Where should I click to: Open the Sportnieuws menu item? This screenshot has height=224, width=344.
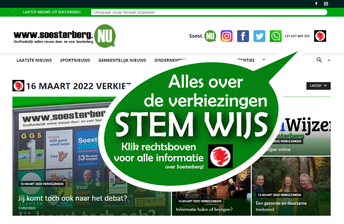75,60
